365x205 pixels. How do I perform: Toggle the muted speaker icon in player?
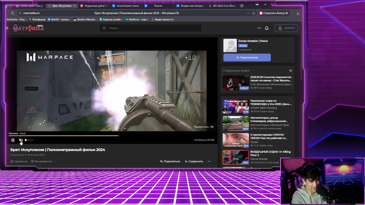[x=21, y=140]
